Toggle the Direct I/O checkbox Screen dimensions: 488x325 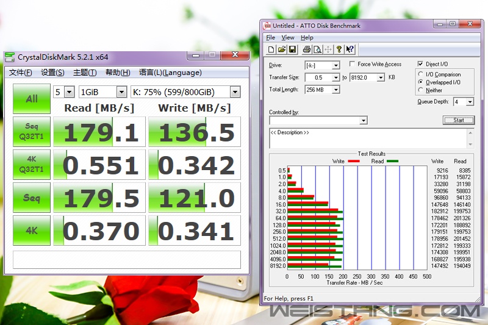pos(420,64)
